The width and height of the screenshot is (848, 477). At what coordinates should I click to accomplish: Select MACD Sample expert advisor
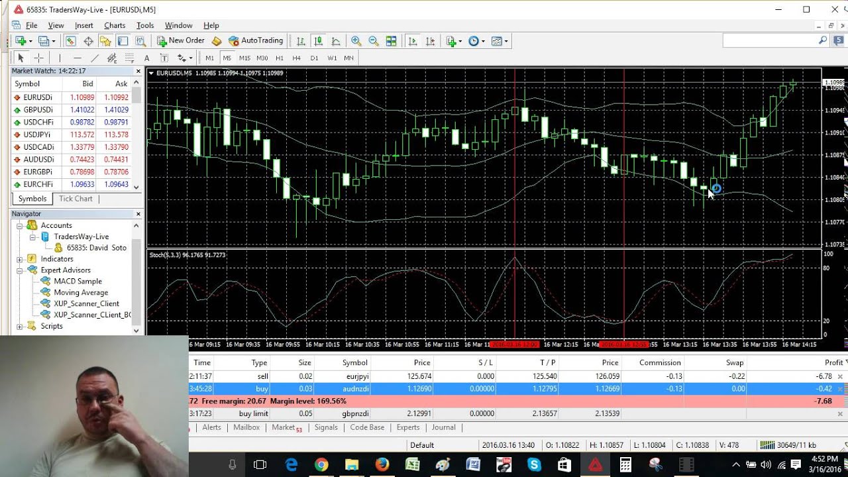click(78, 282)
